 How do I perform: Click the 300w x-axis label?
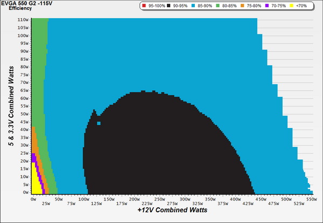[185, 199]
